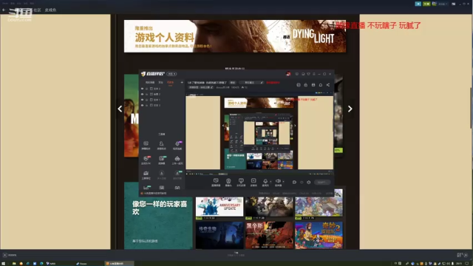
Task: Open the third toolbox tool in top row
Action: coord(177,145)
